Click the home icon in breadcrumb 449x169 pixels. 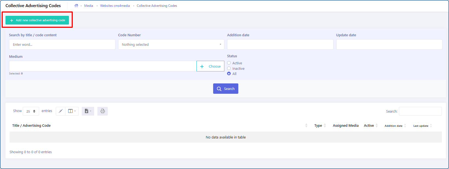[76, 6]
